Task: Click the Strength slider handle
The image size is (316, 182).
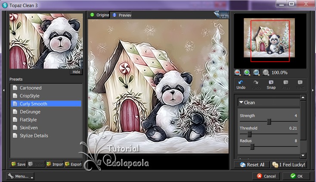Action: coord(269,121)
